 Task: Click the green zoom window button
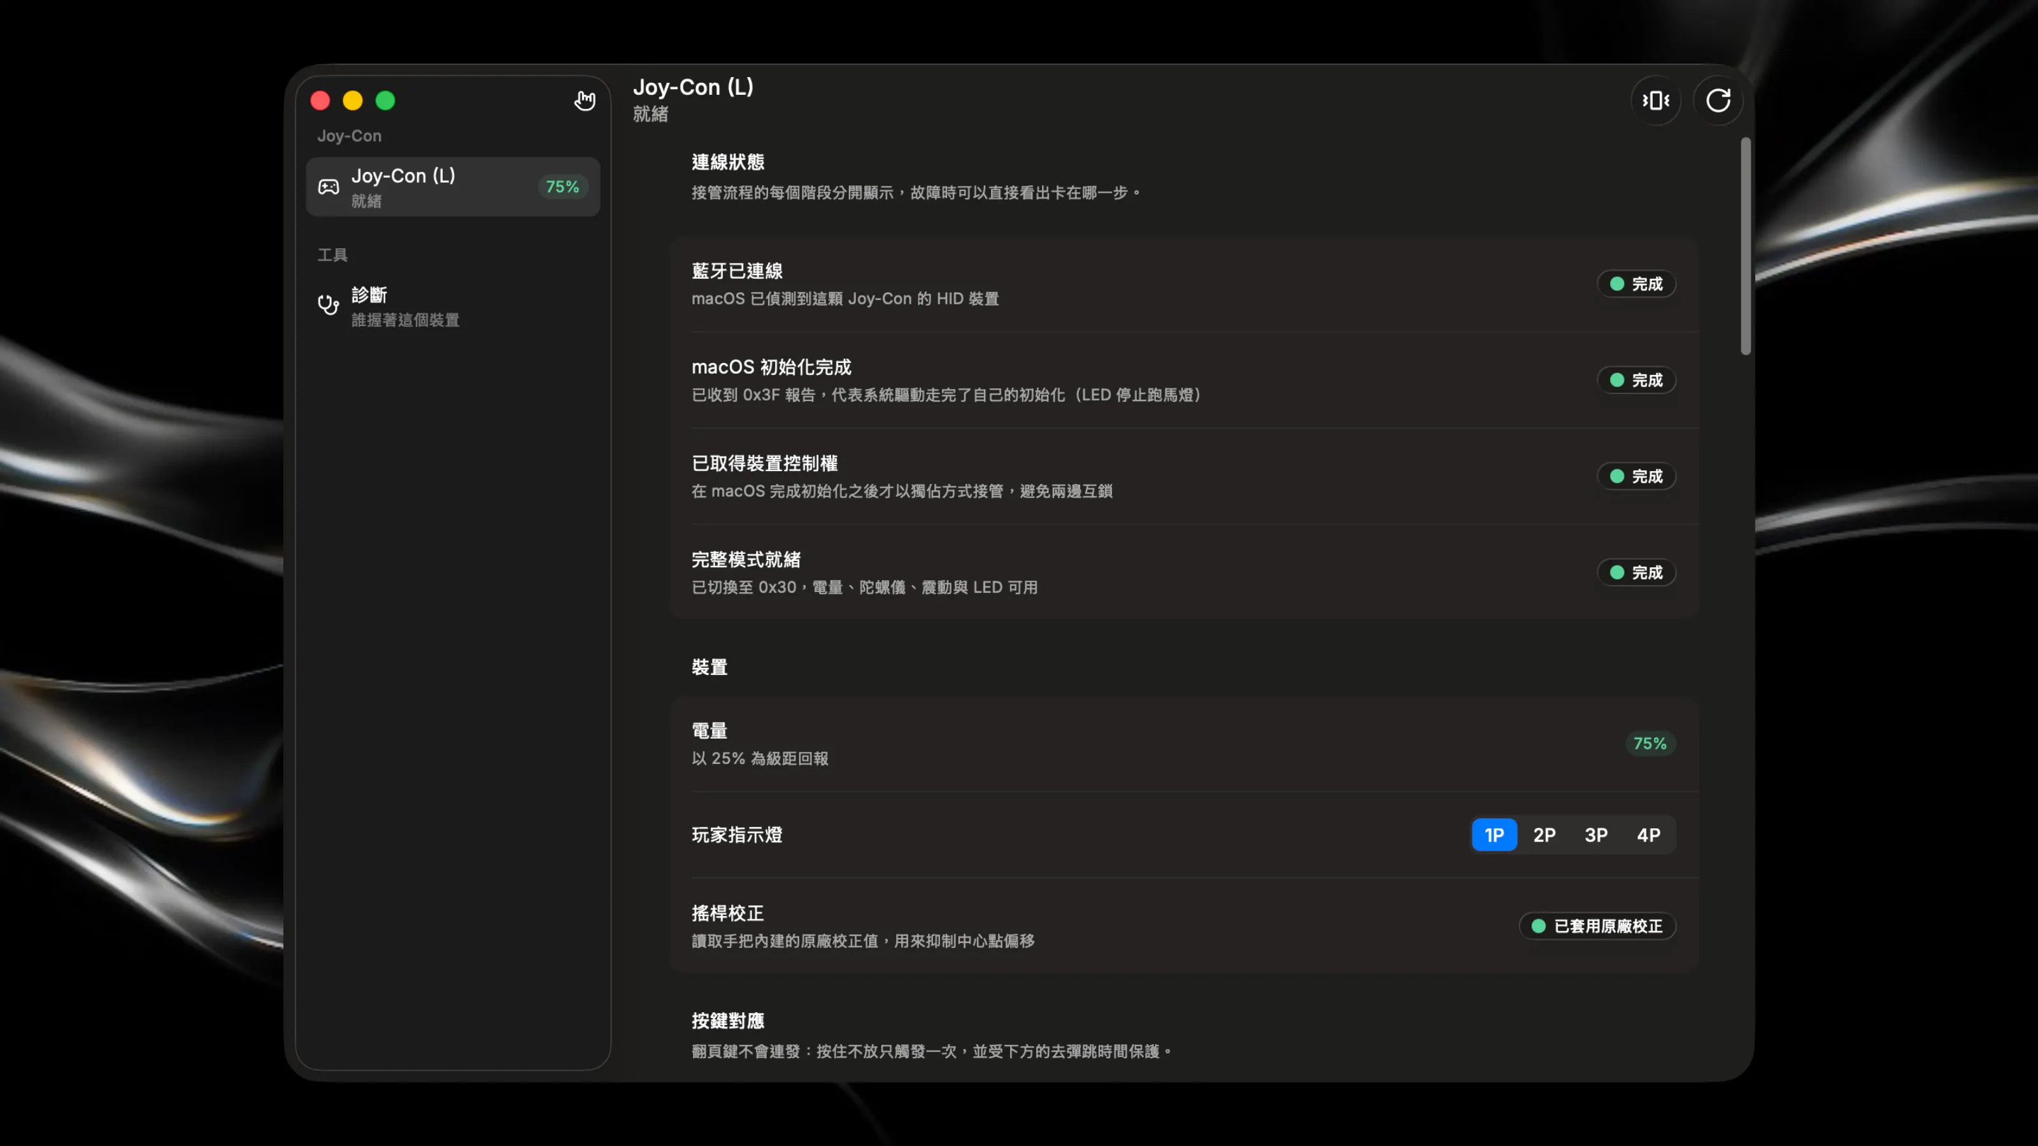pos(385,101)
